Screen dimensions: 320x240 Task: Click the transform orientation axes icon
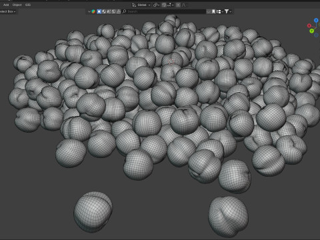click(x=134, y=5)
